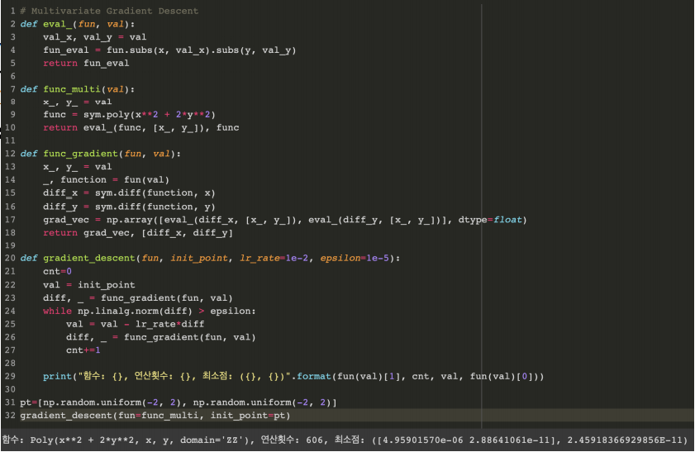Click 'return fun_eval' on line 5

[x=87, y=64]
